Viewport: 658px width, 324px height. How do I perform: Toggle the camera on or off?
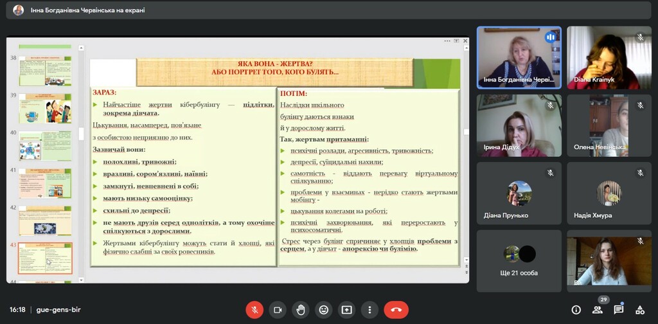(278, 310)
